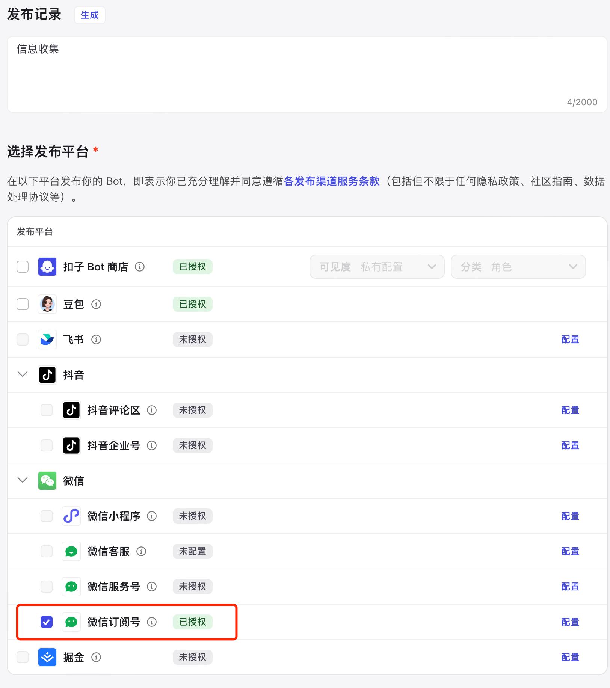Open info tooltip next to 微信小程序
The height and width of the screenshot is (688, 610).
(152, 516)
